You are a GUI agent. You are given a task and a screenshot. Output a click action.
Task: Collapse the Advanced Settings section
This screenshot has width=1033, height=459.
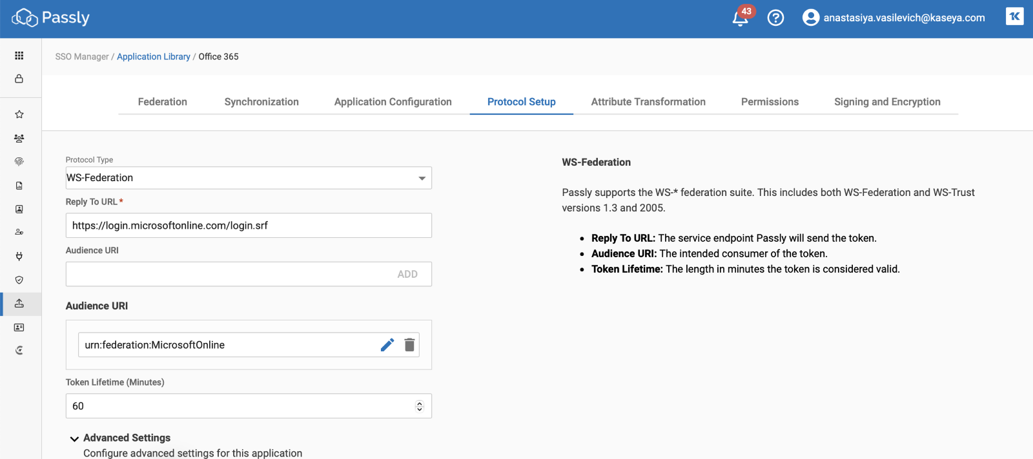coord(74,438)
